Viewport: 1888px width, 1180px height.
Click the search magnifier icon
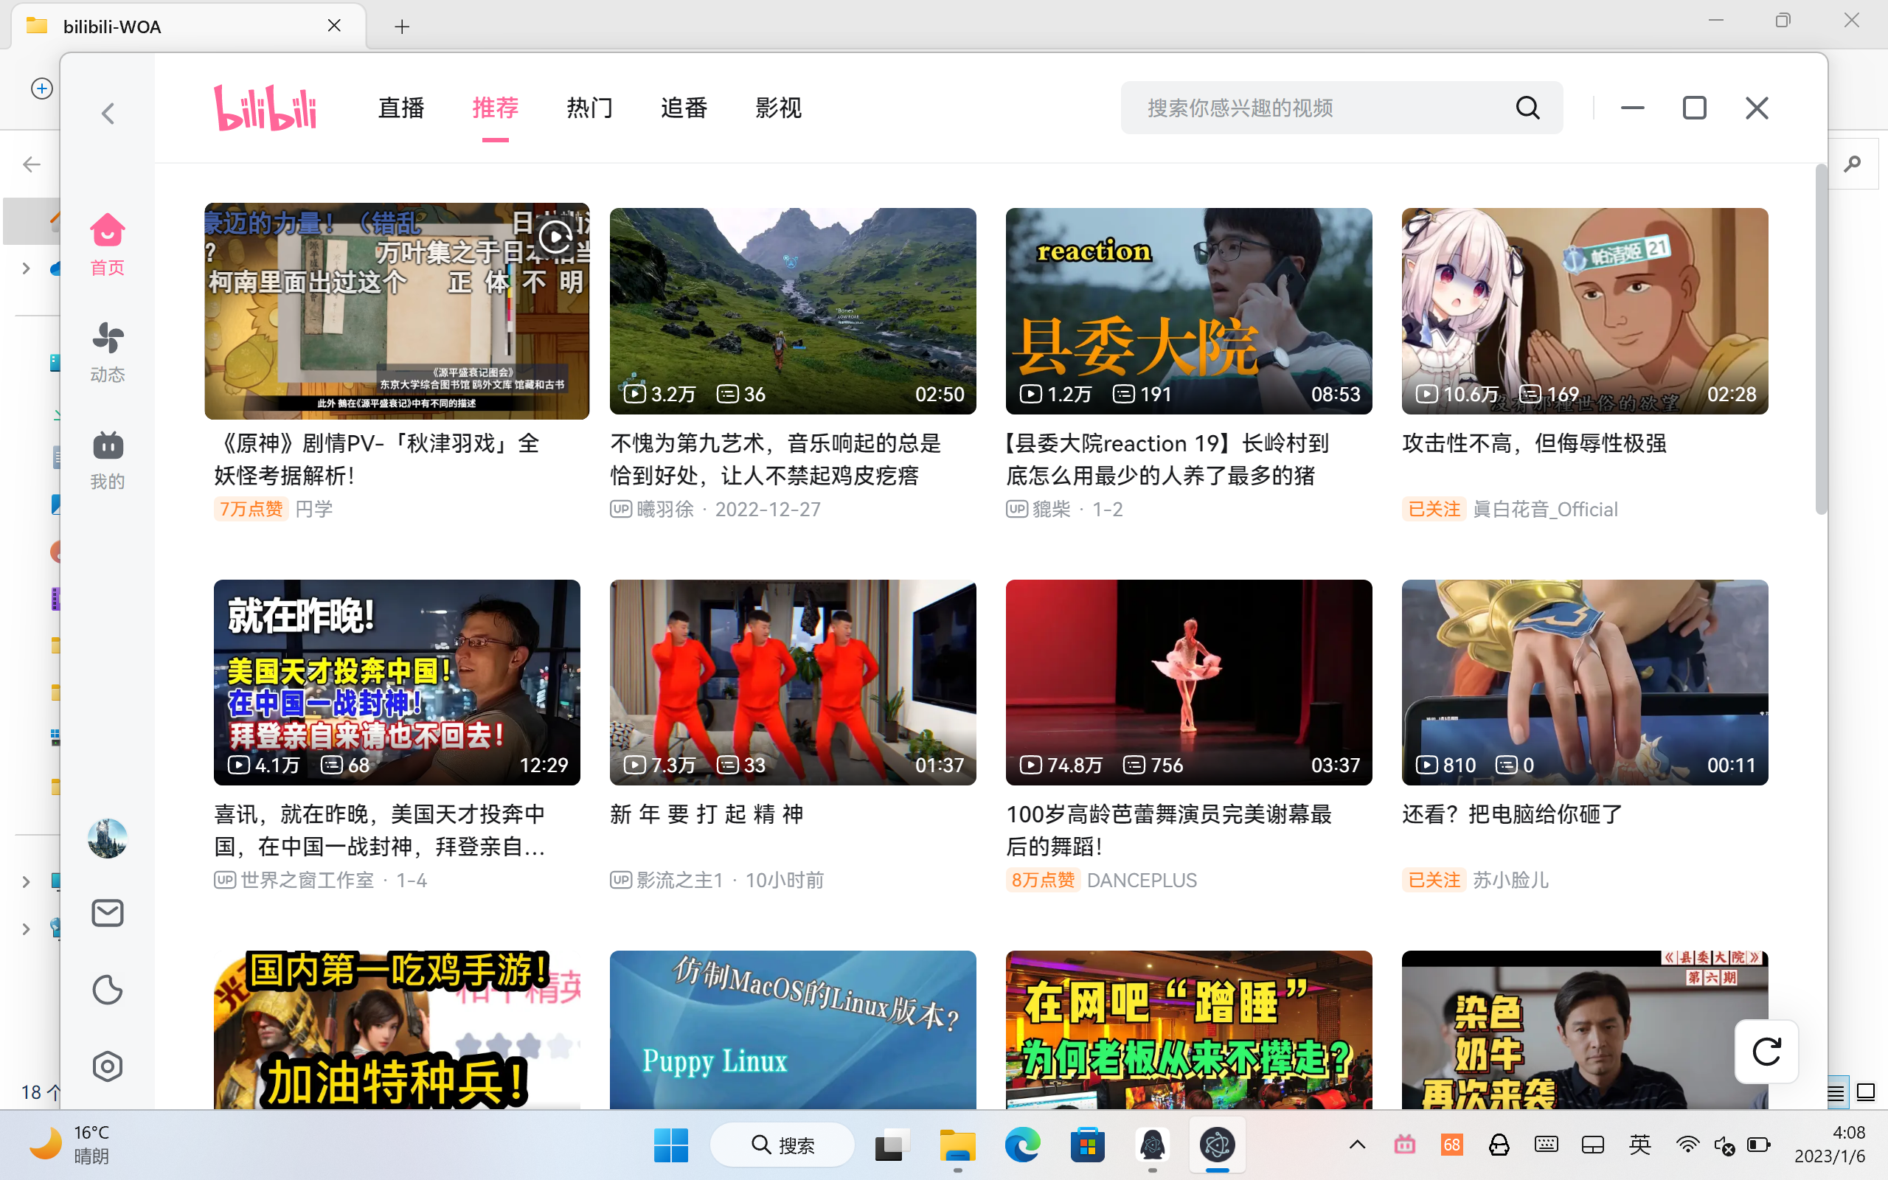tap(1527, 108)
